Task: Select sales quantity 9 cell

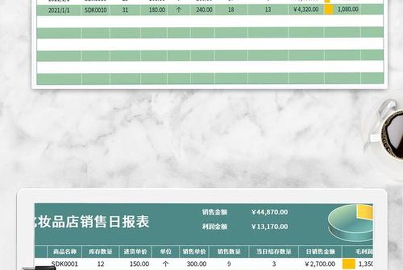Action: pos(229,264)
